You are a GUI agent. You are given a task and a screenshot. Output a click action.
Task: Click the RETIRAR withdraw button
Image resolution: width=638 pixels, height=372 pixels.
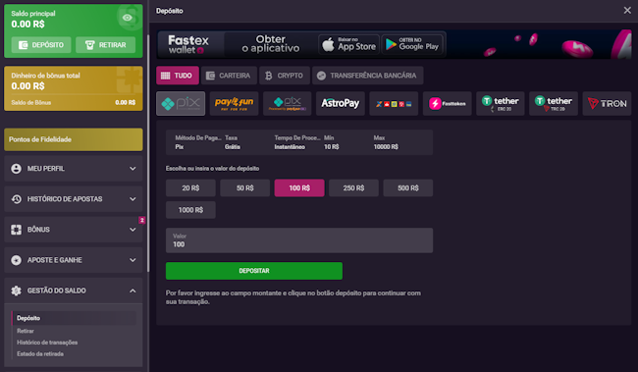pyautogui.click(x=105, y=45)
